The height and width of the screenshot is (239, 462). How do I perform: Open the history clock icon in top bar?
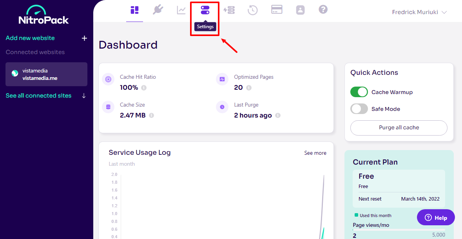(252, 10)
